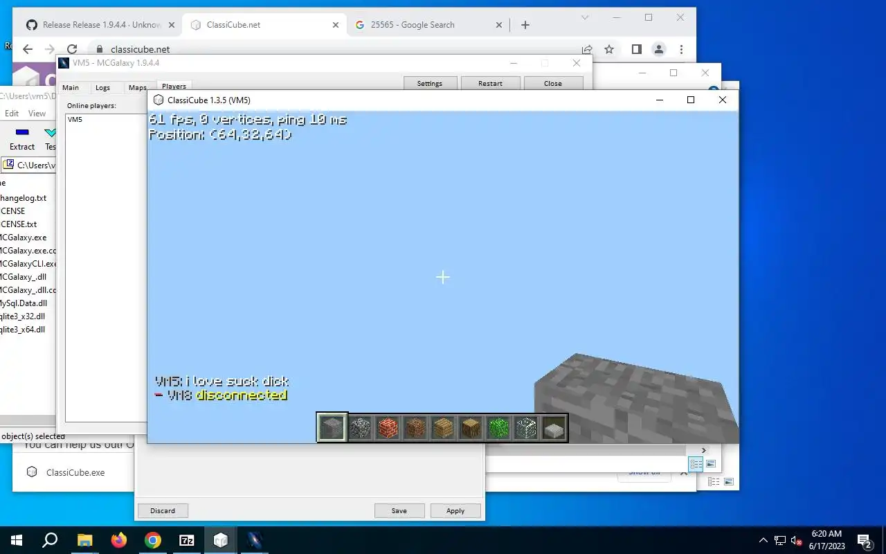
Task: Click the Save button
Action: [399, 510]
